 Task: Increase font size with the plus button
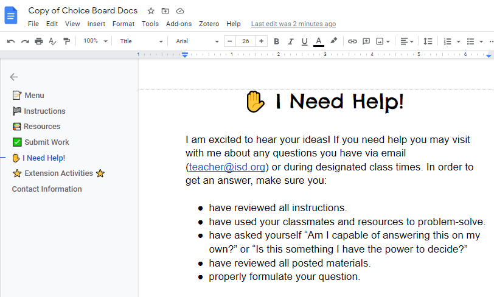point(261,41)
